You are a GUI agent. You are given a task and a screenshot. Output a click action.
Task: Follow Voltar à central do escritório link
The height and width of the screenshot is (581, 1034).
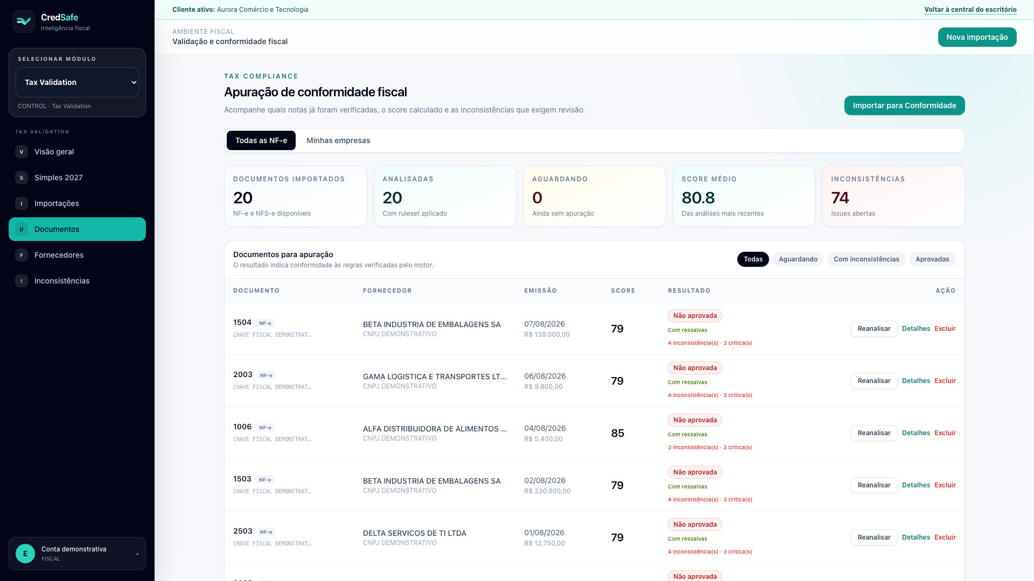970,10
